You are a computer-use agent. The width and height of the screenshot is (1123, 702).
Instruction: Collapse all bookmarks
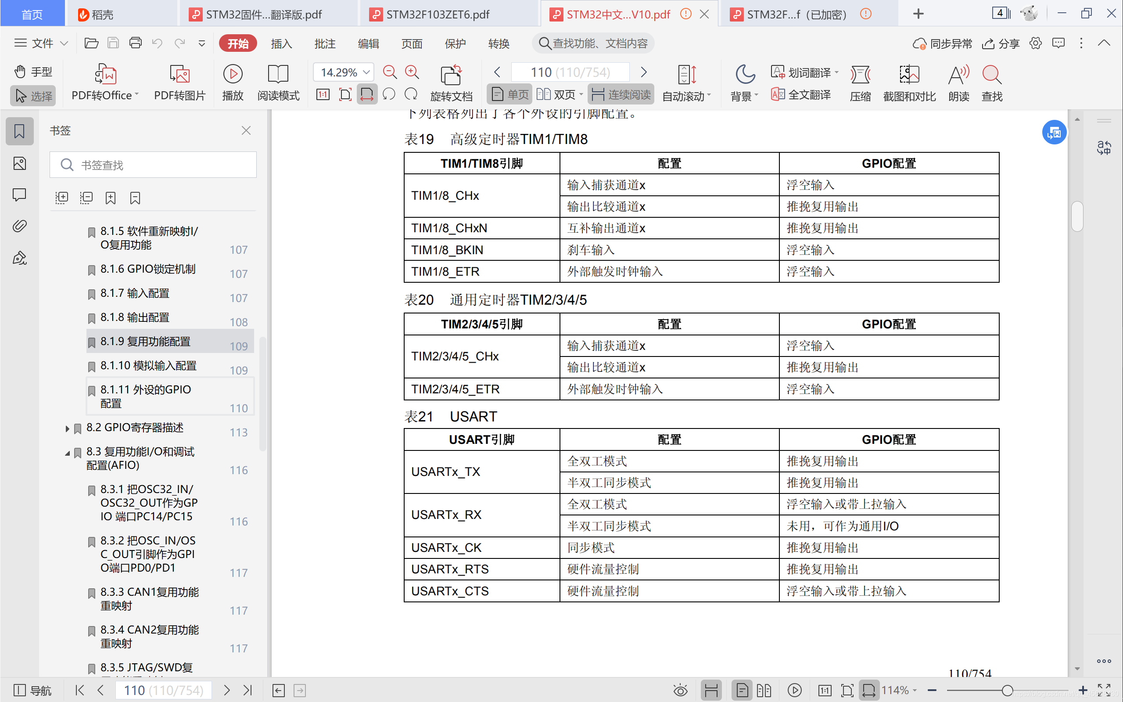(86, 198)
